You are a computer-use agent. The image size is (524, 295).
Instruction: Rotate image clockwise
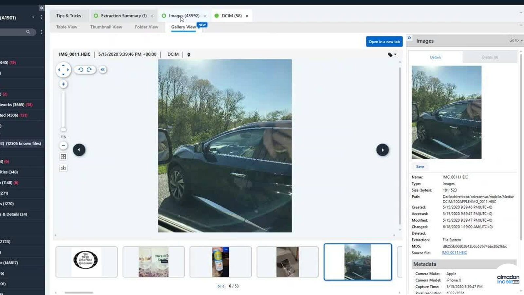pyautogui.click(x=89, y=69)
